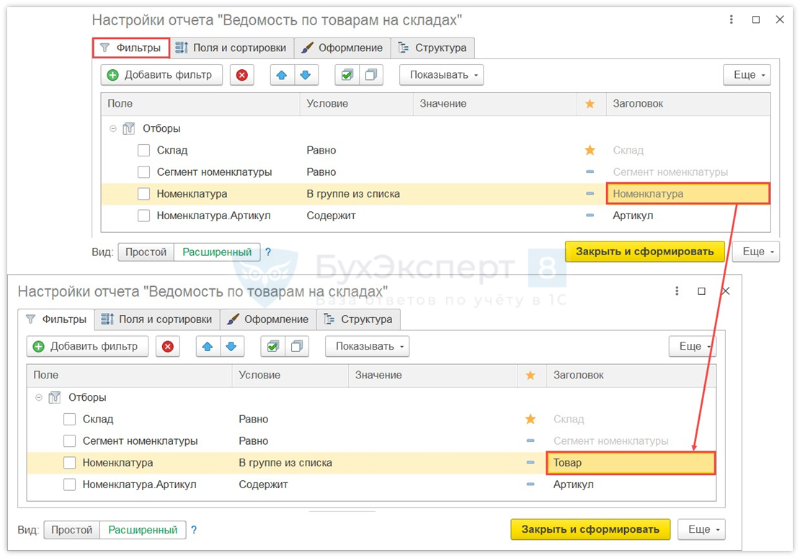
Task: Click Добавить фильтр button in upper dialog
Action: point(161,75)
